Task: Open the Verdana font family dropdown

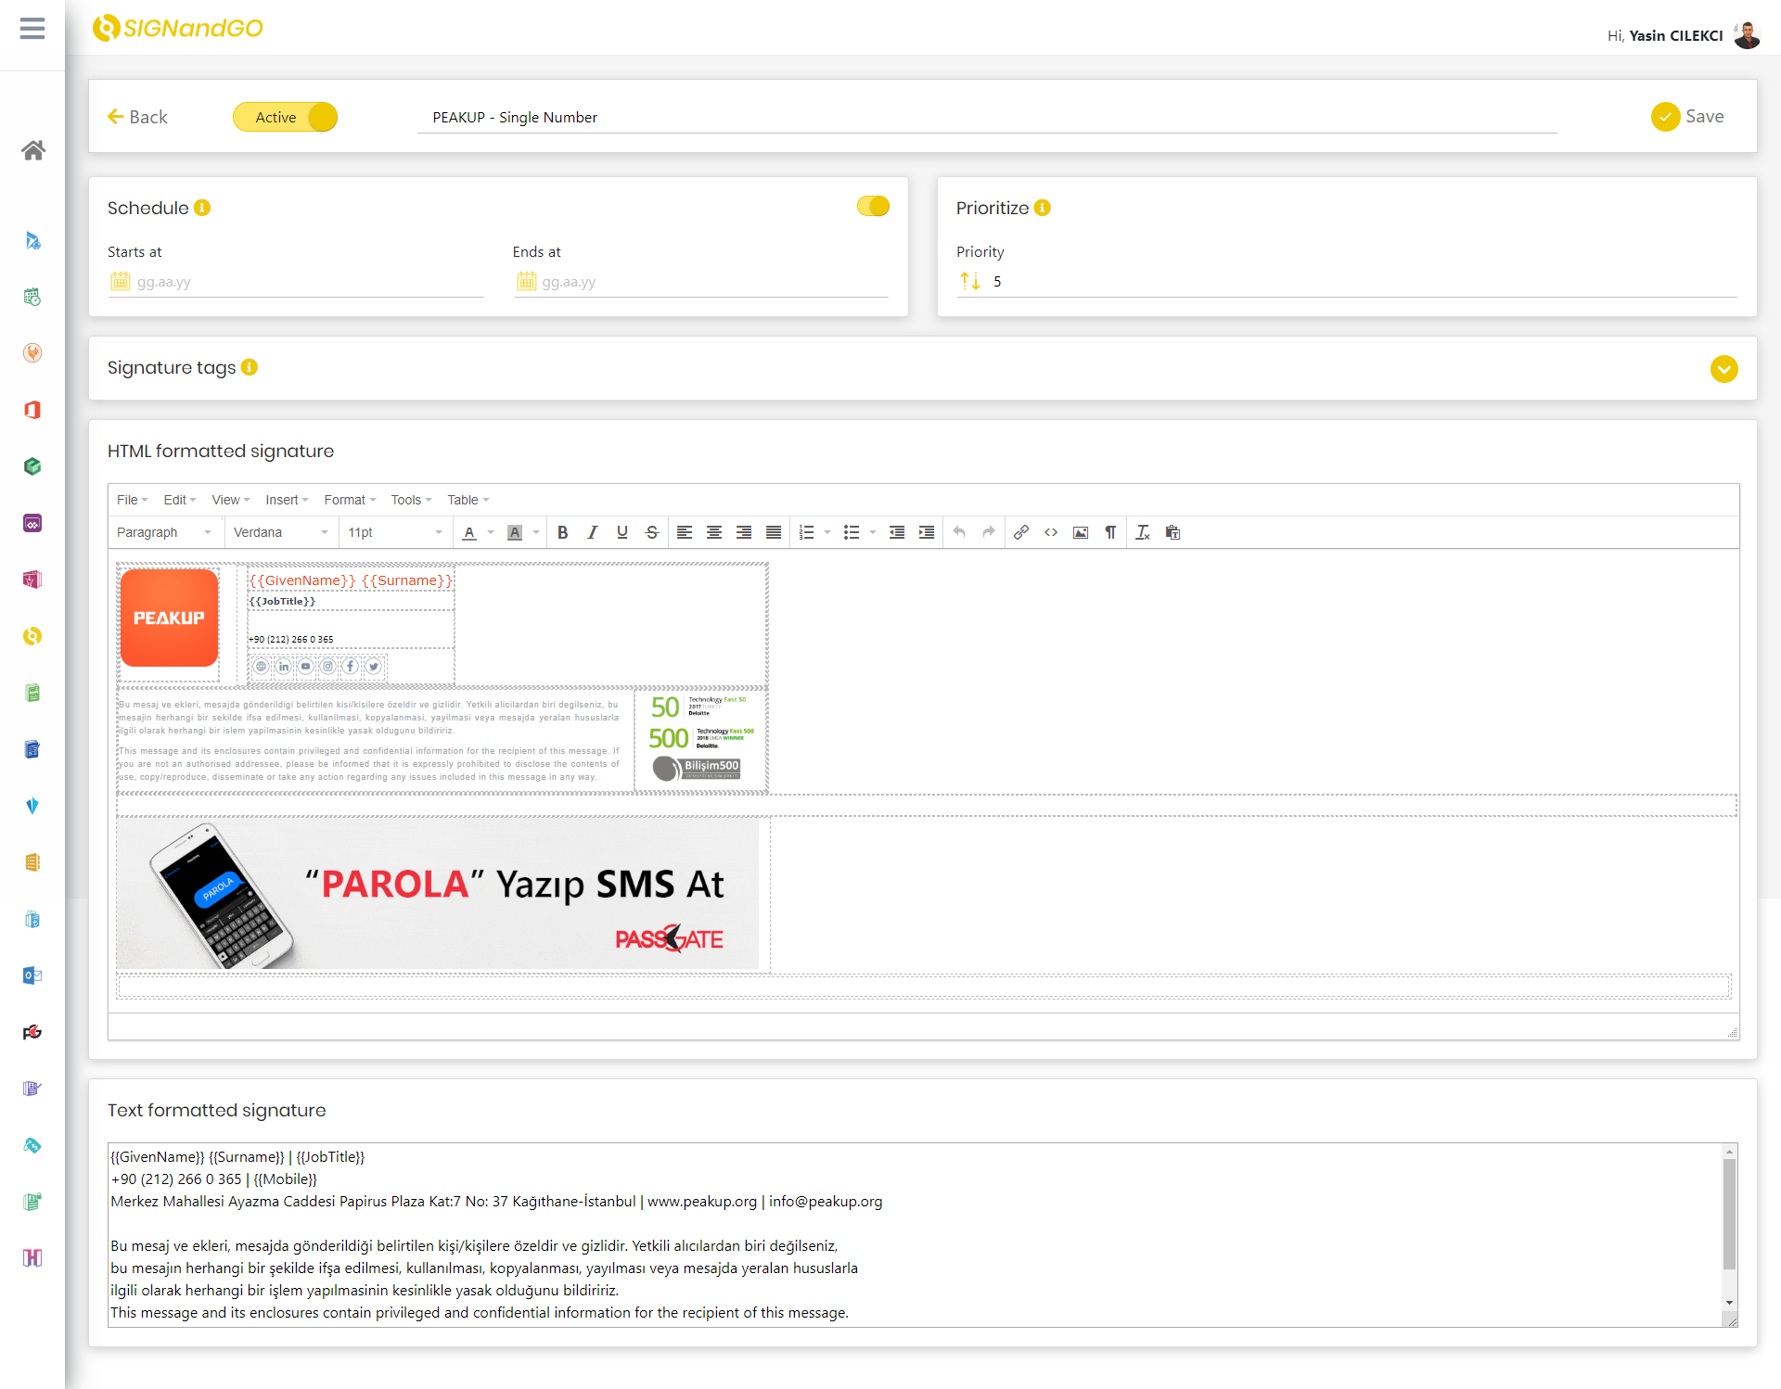Action: click(279, 532)
